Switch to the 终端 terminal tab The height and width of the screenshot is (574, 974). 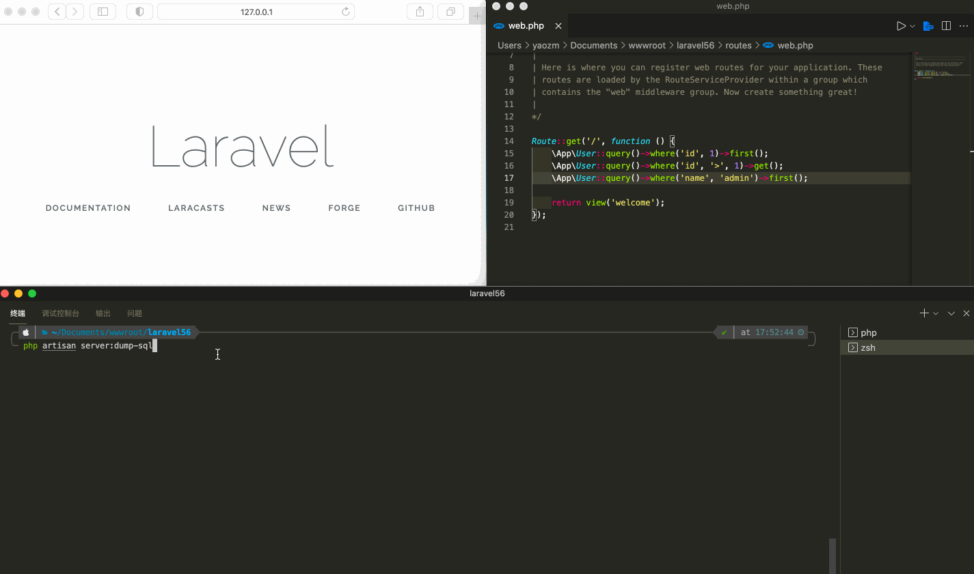18,313
